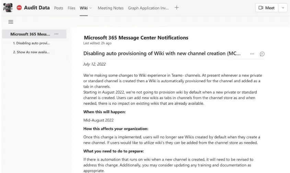Go to the Meeting Notes tab

click(x=111, y=8)
